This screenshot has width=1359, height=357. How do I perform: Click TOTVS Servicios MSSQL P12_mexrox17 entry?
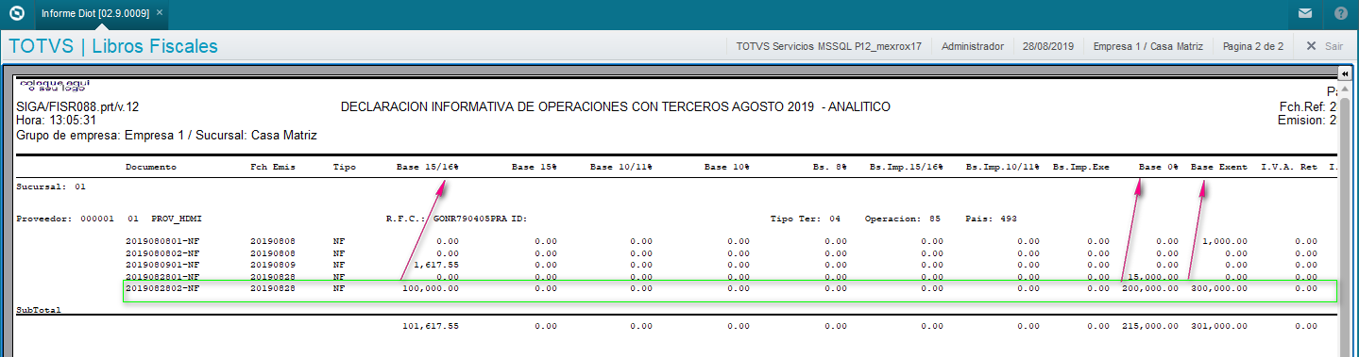pos(828,45)
